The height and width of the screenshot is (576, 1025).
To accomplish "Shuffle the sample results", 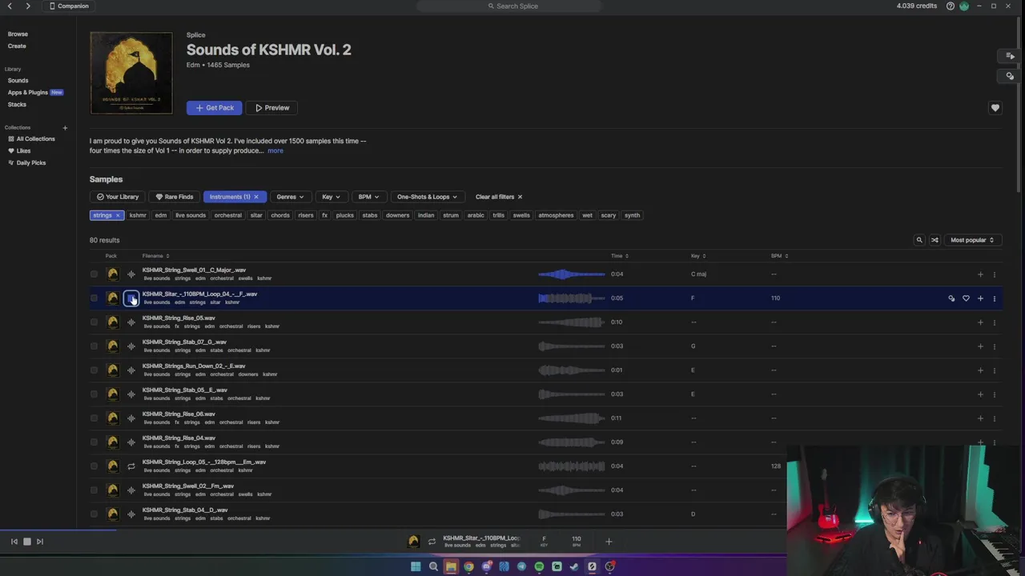I will [935, 240].
